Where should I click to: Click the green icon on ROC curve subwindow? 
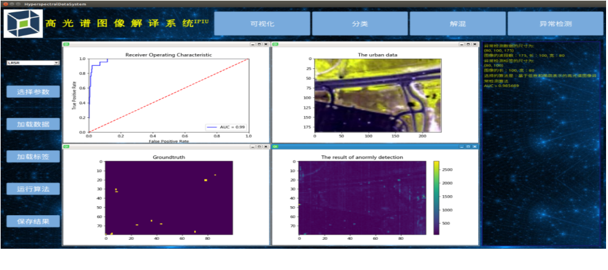tap(67, 44)
